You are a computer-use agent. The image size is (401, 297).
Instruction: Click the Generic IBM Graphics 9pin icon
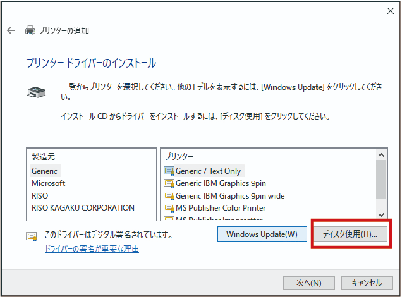[x=169, y=183]
